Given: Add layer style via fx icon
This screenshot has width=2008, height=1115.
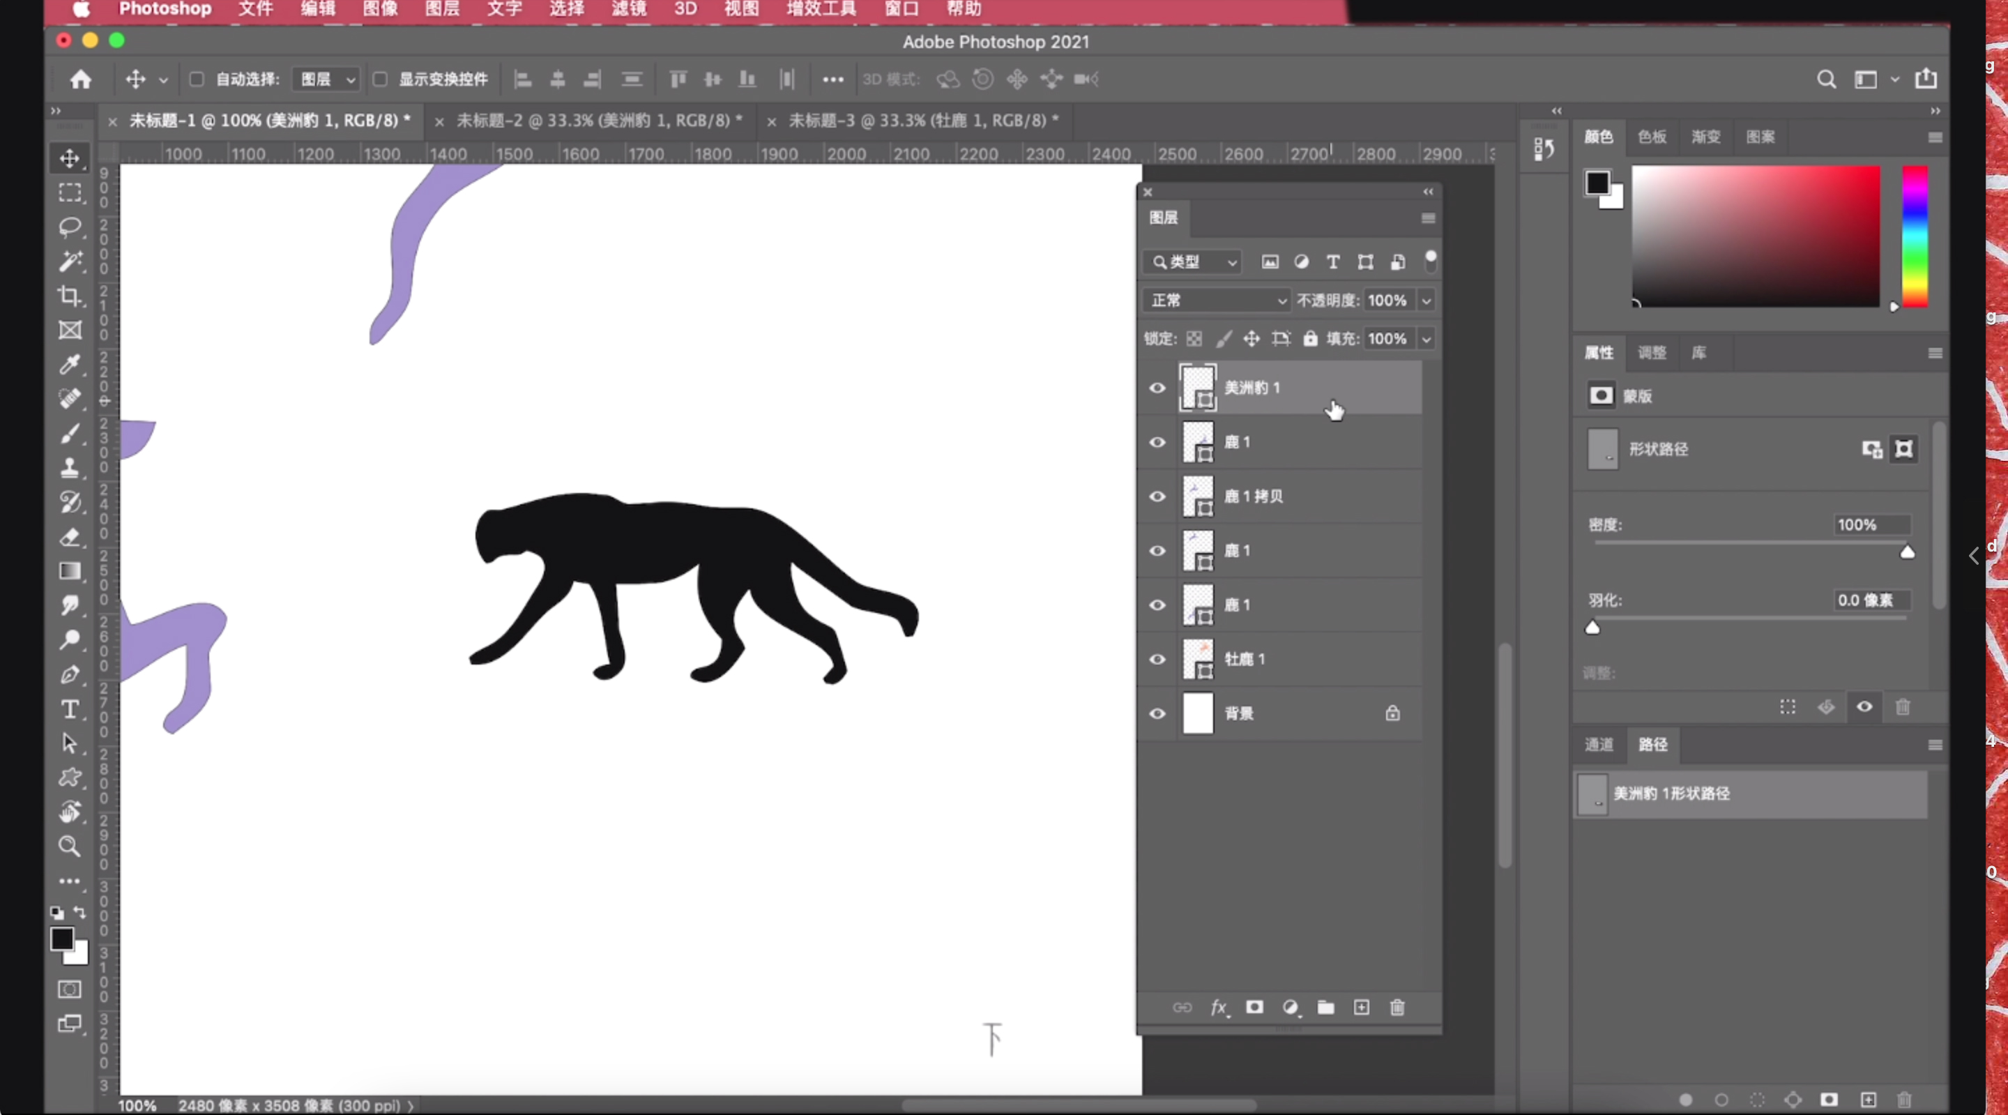Looking at the screenshot, I should coord(1218,1008).
